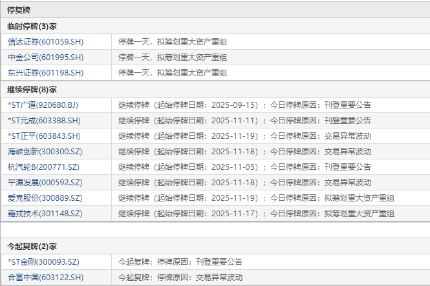Select the suspension detail text for 海峡创新
The height and width of the screenshot is (286, 430).
[x=244, y=152]
